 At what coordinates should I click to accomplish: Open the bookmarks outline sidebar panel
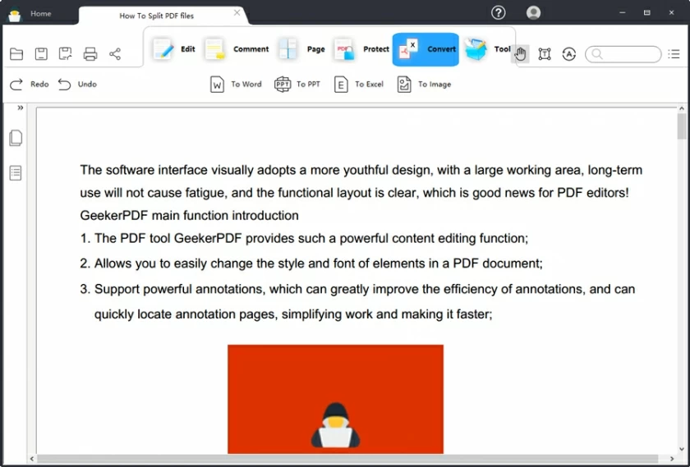(16, 172)
